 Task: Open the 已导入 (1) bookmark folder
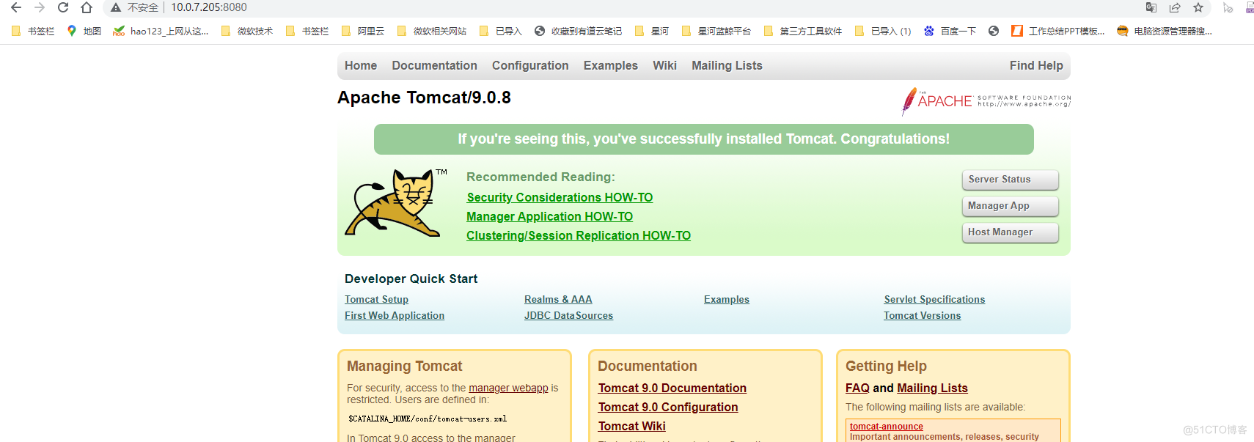pos(883,31)
